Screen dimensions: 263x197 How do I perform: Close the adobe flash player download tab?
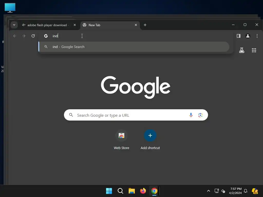click(x=75, y=25)
